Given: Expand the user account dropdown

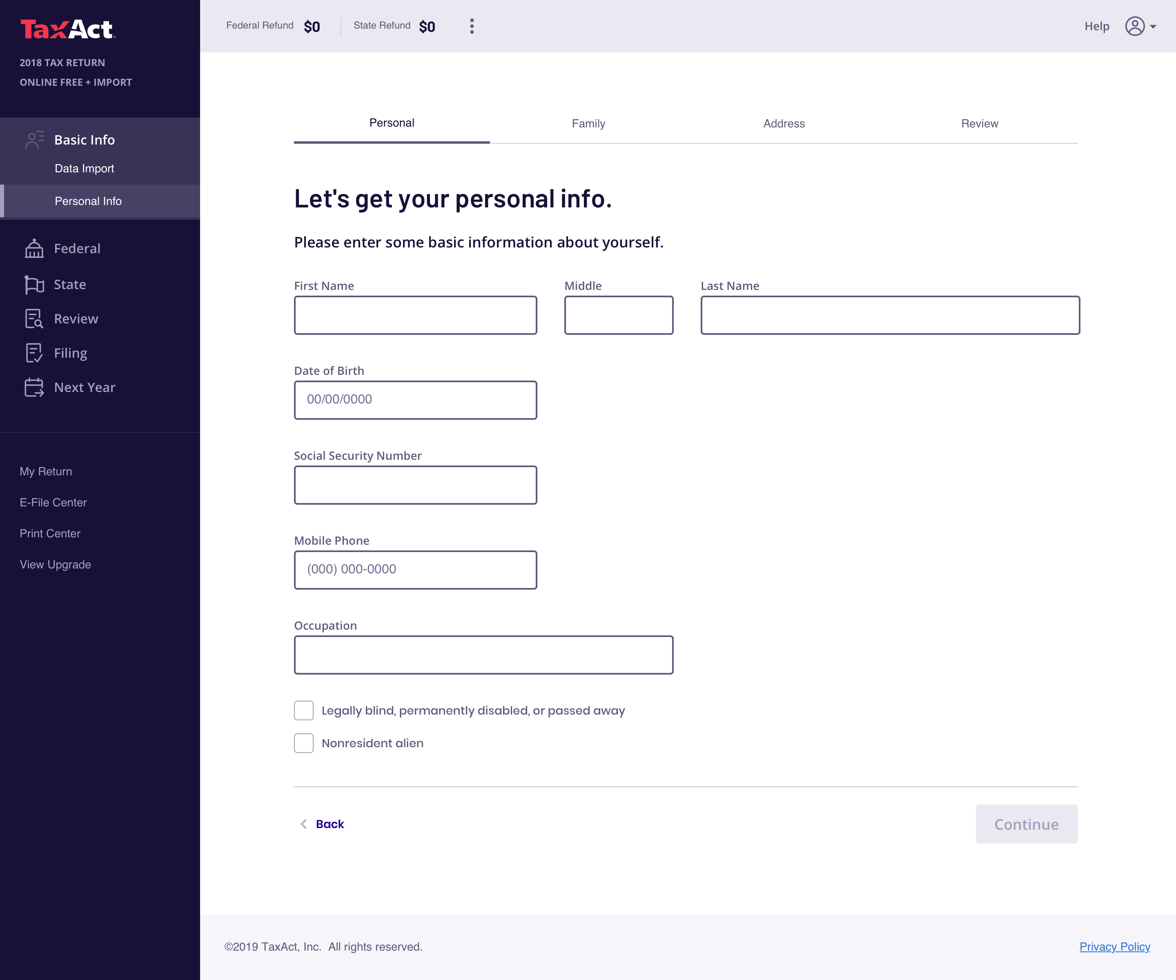Looking at the screenshot, I should coord(1141,26).
